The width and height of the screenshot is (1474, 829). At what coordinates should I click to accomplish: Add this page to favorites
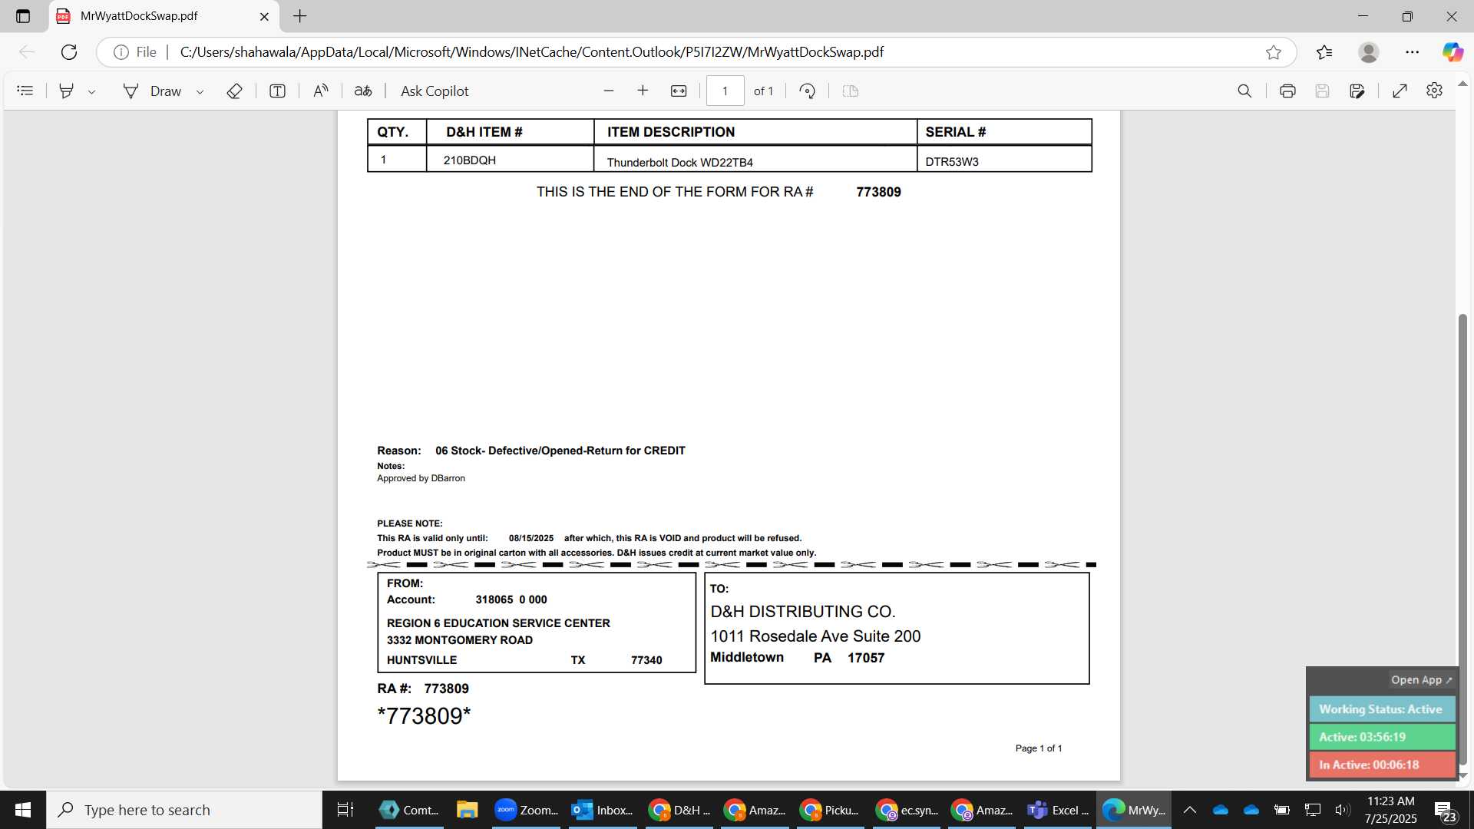point(1274,52)
